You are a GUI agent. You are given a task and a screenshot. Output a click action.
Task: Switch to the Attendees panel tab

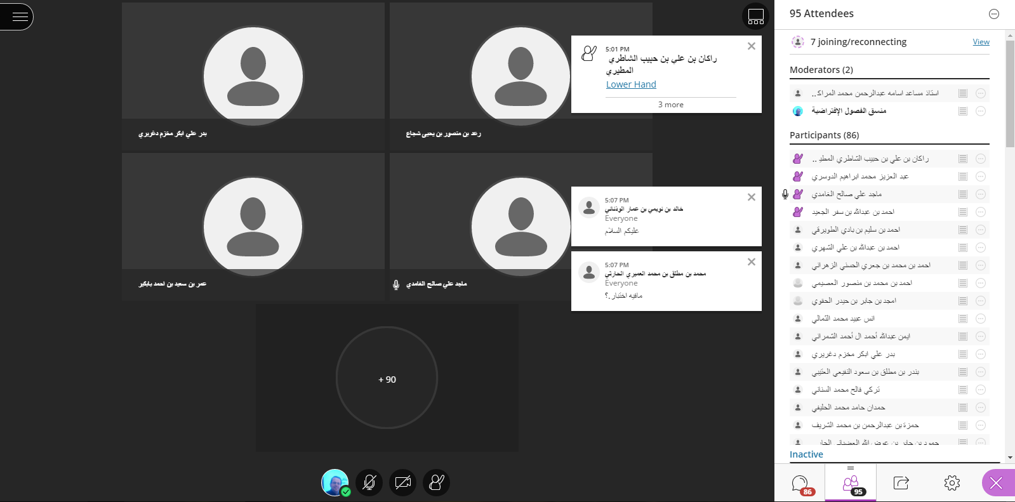click(851, 484)
